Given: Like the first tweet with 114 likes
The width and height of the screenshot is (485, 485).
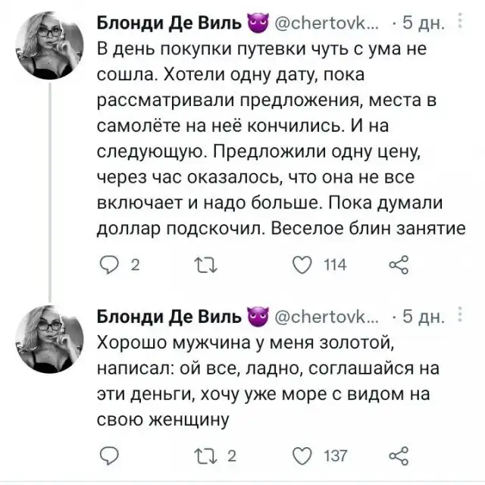Looking at the screenshot, I should pos(303,264).
